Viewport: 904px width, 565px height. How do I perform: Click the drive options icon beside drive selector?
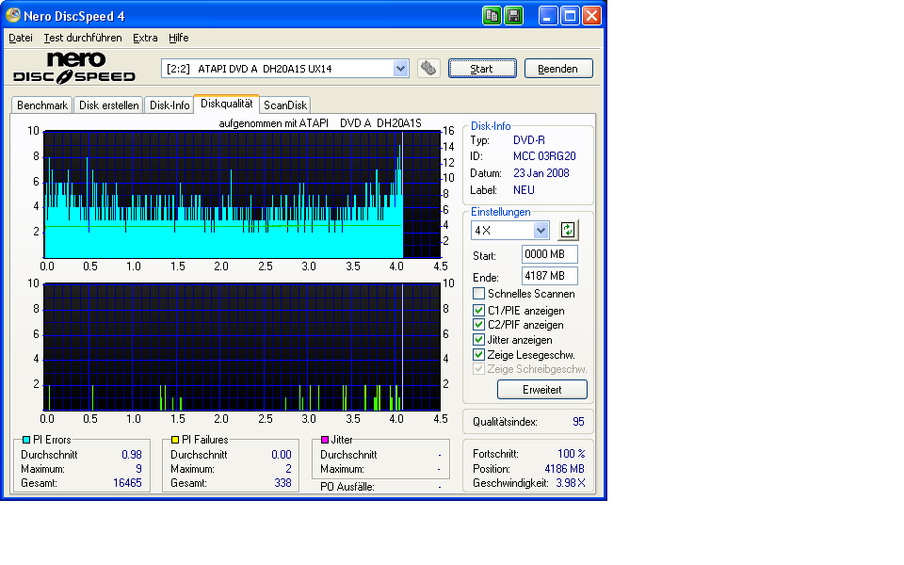click(x=428, y=69)
